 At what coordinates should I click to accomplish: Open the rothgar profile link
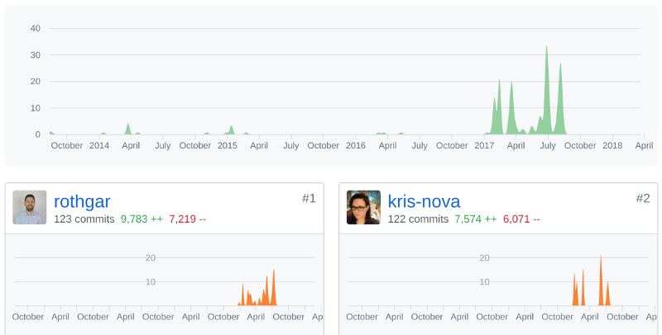pyautogui.click(x=82, y=201)
